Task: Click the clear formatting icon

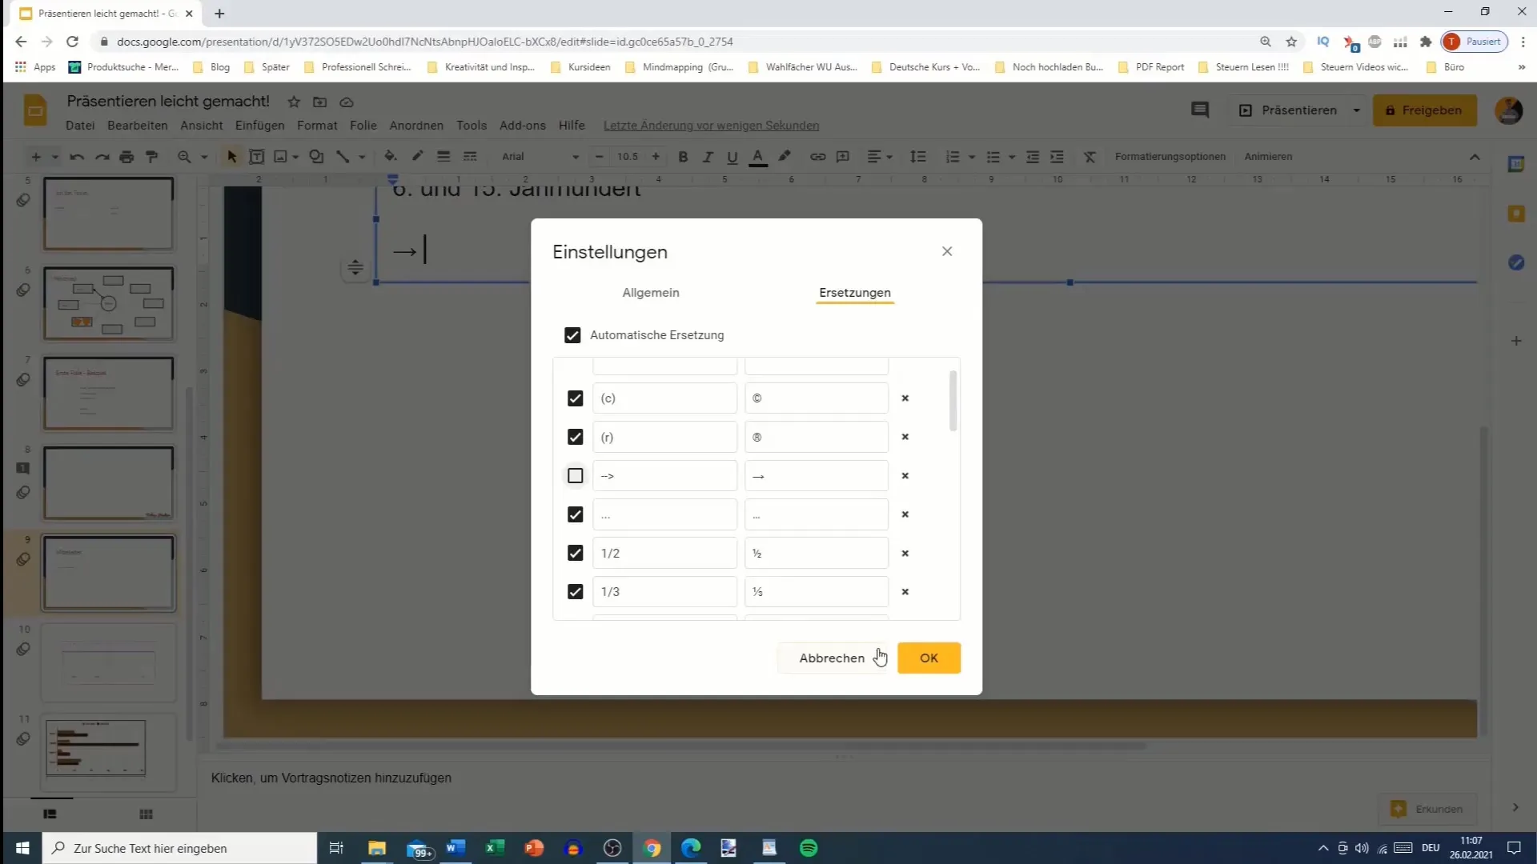Action: click(1090, 157)
